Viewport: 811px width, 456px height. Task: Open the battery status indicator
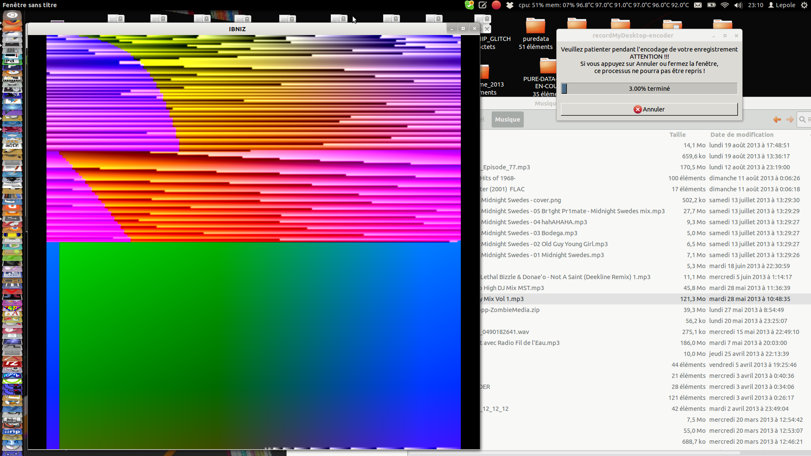pyautogui.click(x=711, y=5)
